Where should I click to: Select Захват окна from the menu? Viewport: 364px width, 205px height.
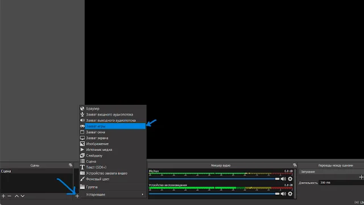coord(113,132)
